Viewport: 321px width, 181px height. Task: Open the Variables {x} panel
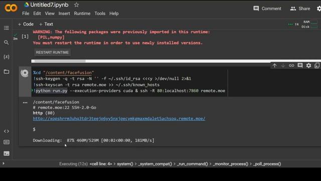point(7,57)
